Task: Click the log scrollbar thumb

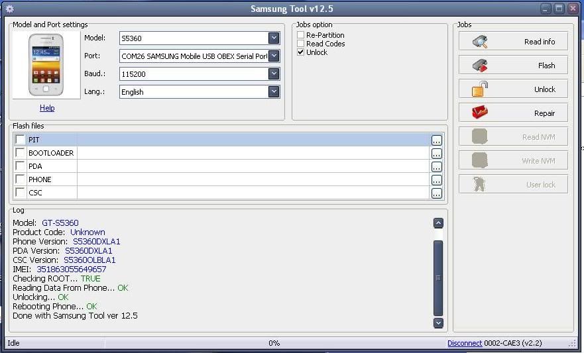Action: 438,278
